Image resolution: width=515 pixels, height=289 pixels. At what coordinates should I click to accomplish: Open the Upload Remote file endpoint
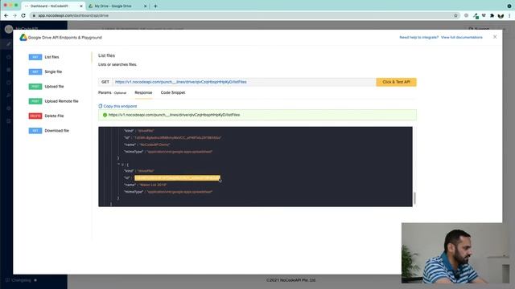coord(61,101)
